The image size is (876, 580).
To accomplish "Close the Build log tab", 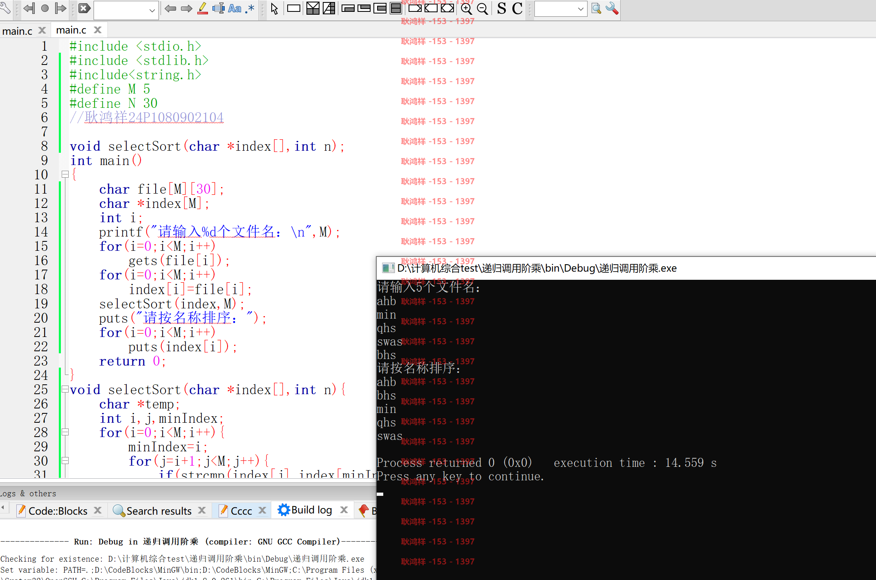I will (344, 509).
